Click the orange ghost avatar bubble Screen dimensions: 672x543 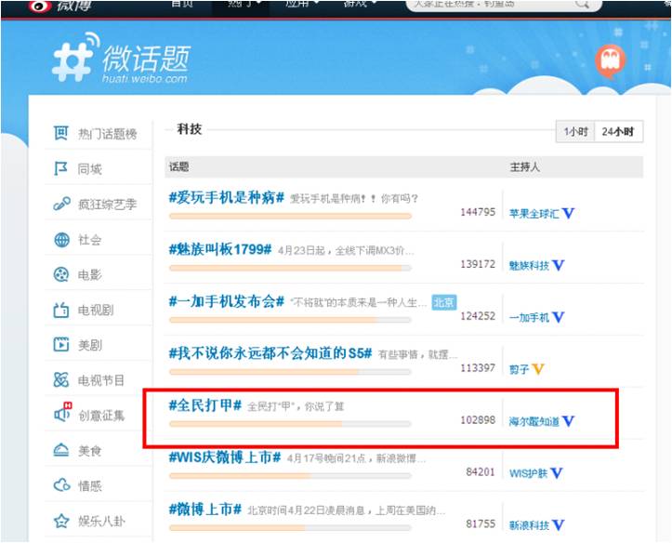tap(611, 60)
